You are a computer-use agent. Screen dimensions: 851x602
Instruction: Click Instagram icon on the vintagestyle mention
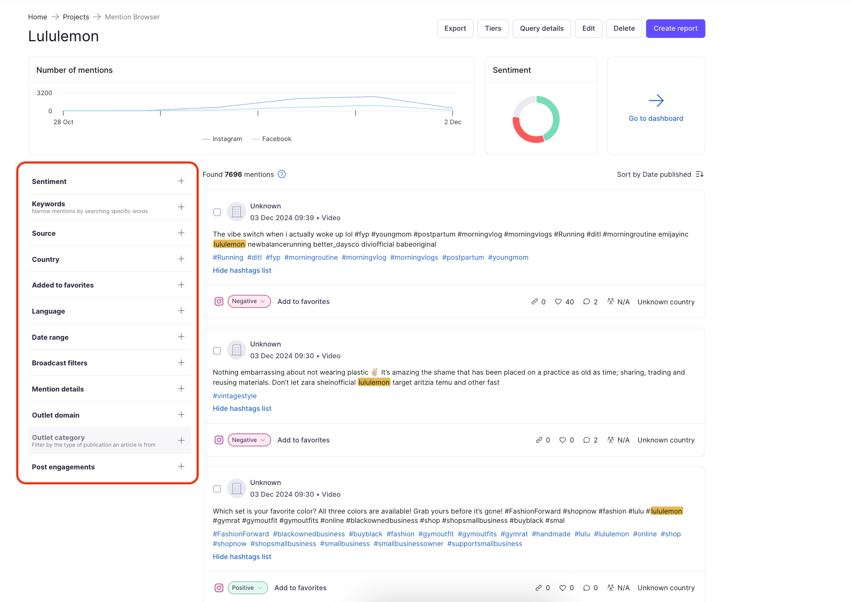click(x=219, y=440)
